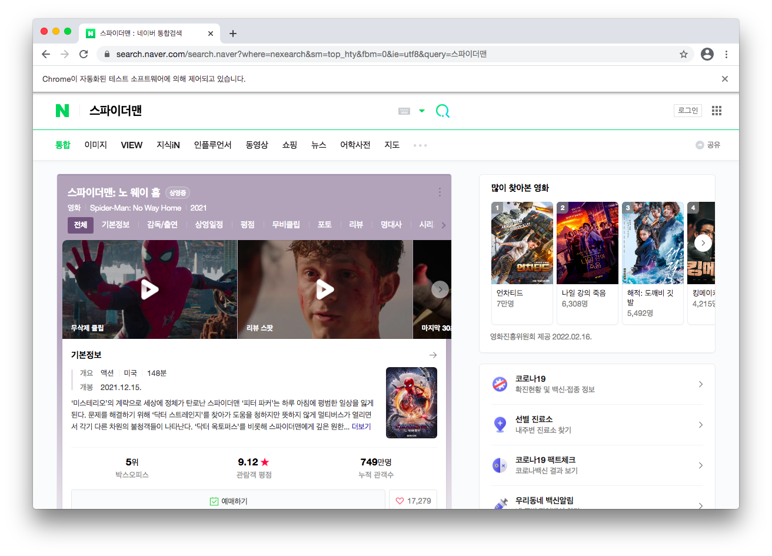Screen dimensions: 772x556
Task: Open the 뉴스 tab
Action: click(319, 145)
